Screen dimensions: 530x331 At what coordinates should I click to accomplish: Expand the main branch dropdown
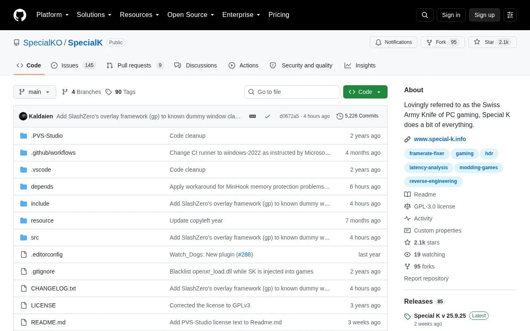point(35,92)
